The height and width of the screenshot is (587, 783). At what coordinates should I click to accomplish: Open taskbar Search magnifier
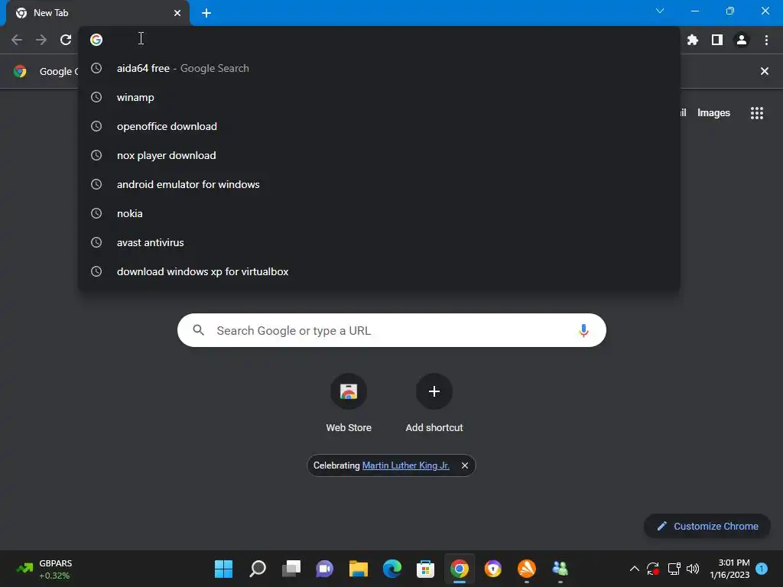click(258, 569)
